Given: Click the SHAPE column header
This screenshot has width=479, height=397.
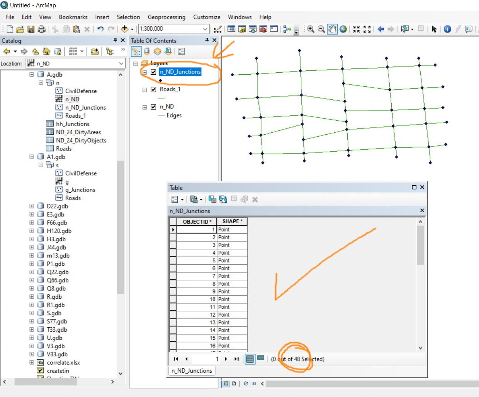Looking at the screenshot, I should coord(232,222).
